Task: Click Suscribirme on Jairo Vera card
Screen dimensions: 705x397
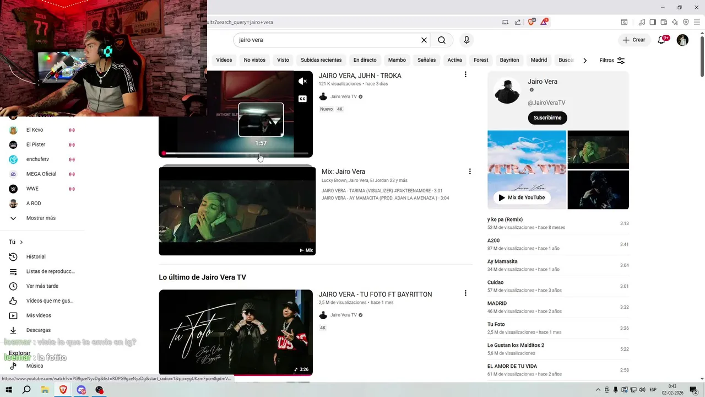Action: [x=547, y=117]
